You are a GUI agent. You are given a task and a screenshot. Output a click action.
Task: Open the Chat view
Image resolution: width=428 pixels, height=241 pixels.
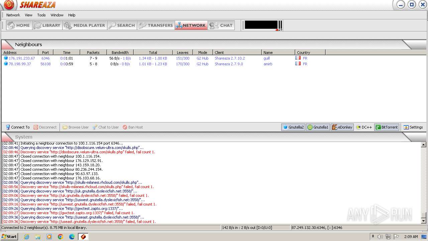221,25
